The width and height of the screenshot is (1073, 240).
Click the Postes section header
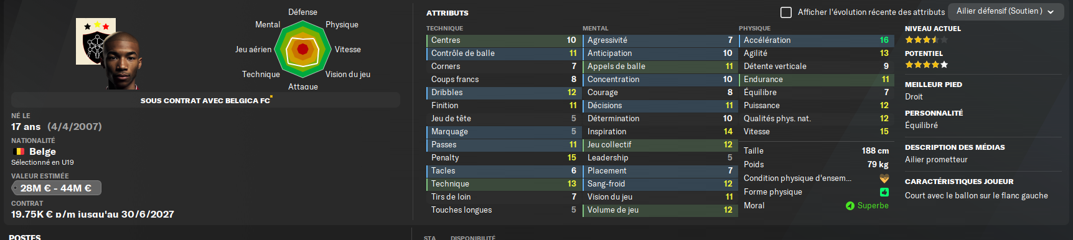point(25,237)
